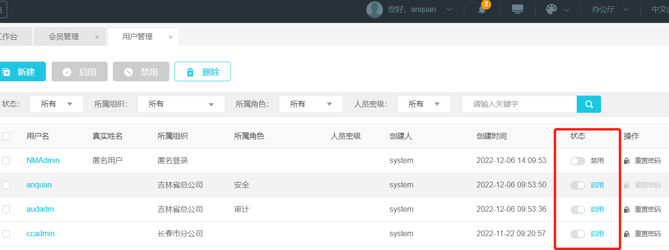
Task: Open the 所属组织 filter dropdown
Action: [x=181, y=104]
